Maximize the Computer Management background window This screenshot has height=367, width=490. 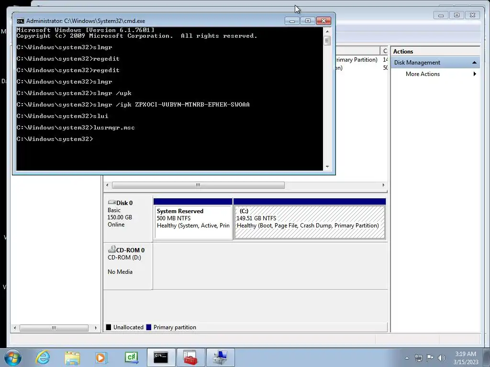click(x=457, y=15)
